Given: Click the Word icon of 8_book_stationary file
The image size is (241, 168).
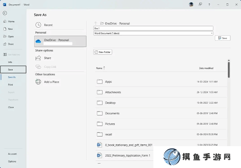Looking at the screenshot, I should coord(99,145).
